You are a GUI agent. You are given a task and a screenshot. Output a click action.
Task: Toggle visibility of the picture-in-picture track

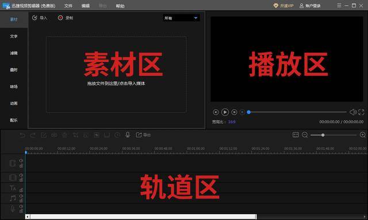[x=21, y=175]
